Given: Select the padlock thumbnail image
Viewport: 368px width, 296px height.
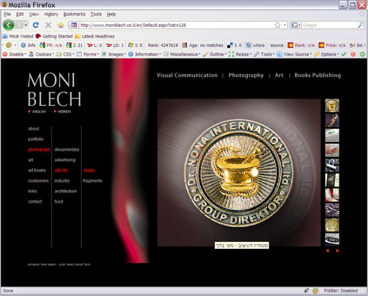Looking at the screenshot, I should [332, 165].
